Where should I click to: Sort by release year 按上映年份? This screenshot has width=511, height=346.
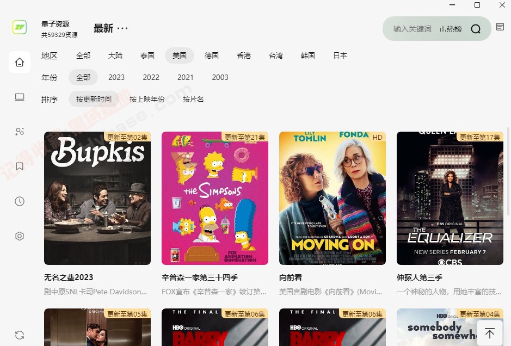click(x=147, y=99)
